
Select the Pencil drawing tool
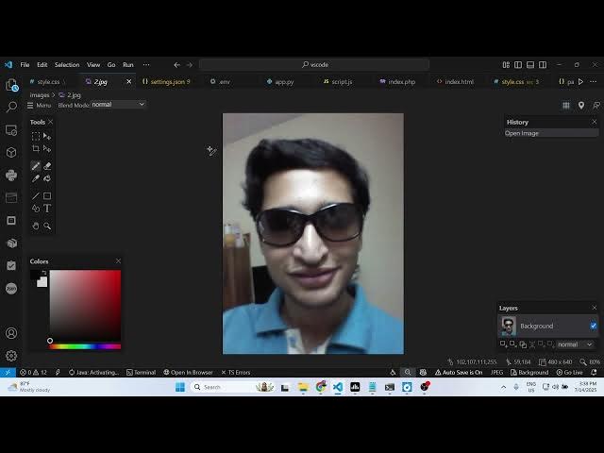pos(36,166)
